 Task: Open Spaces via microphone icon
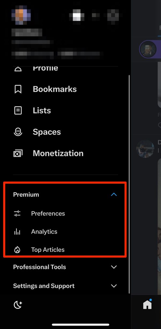[x=18, y=132]
